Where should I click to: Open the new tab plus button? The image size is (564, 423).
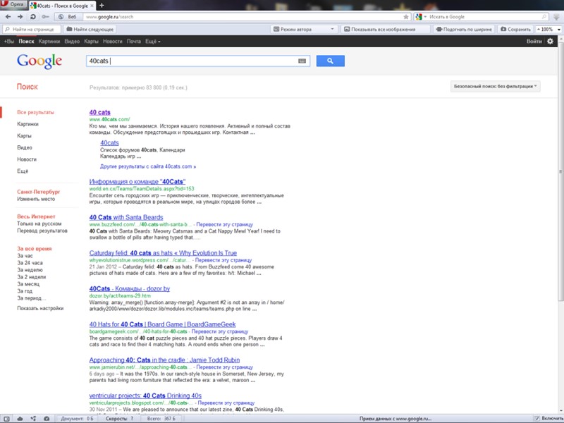click(102, 6)
